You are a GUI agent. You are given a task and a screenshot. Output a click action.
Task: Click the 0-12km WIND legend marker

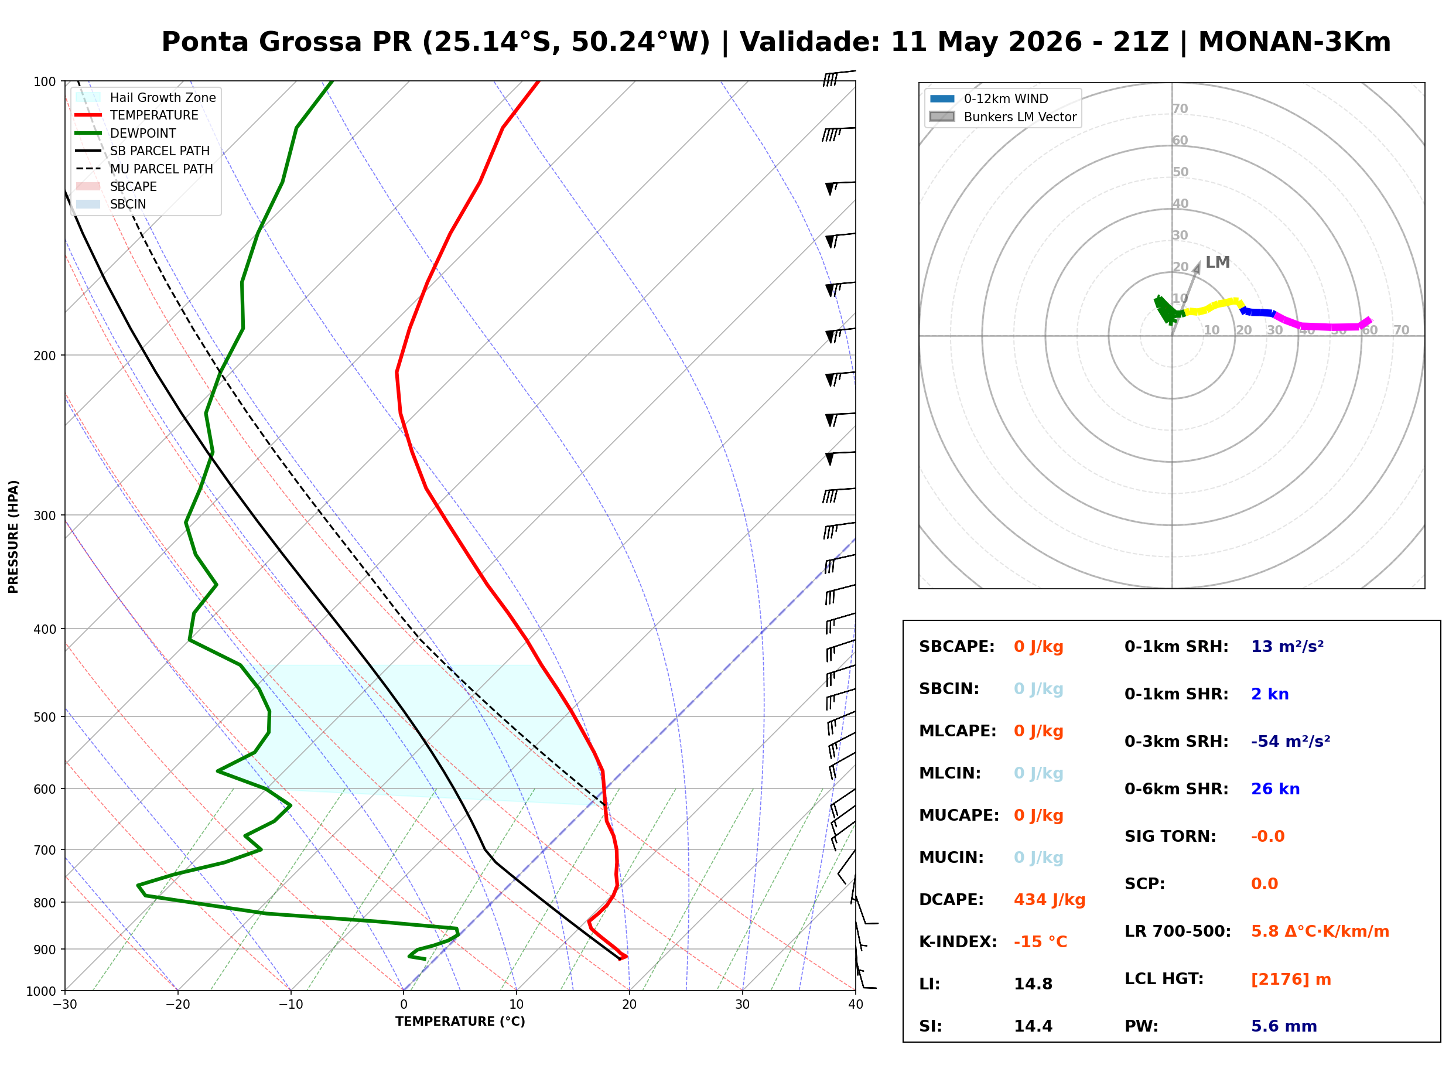point(942,98)
